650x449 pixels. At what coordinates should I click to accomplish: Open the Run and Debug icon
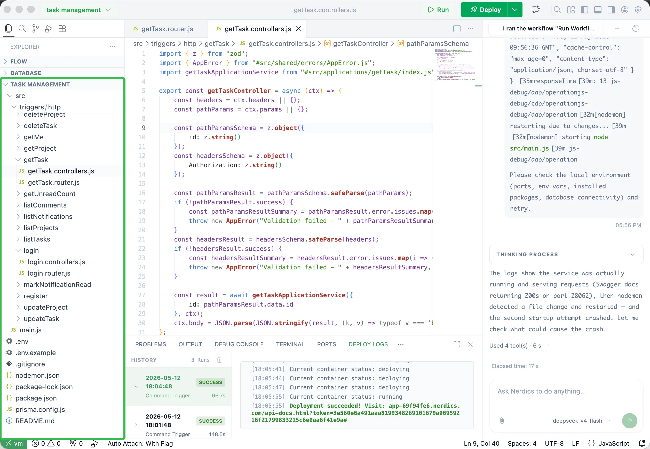49,29
